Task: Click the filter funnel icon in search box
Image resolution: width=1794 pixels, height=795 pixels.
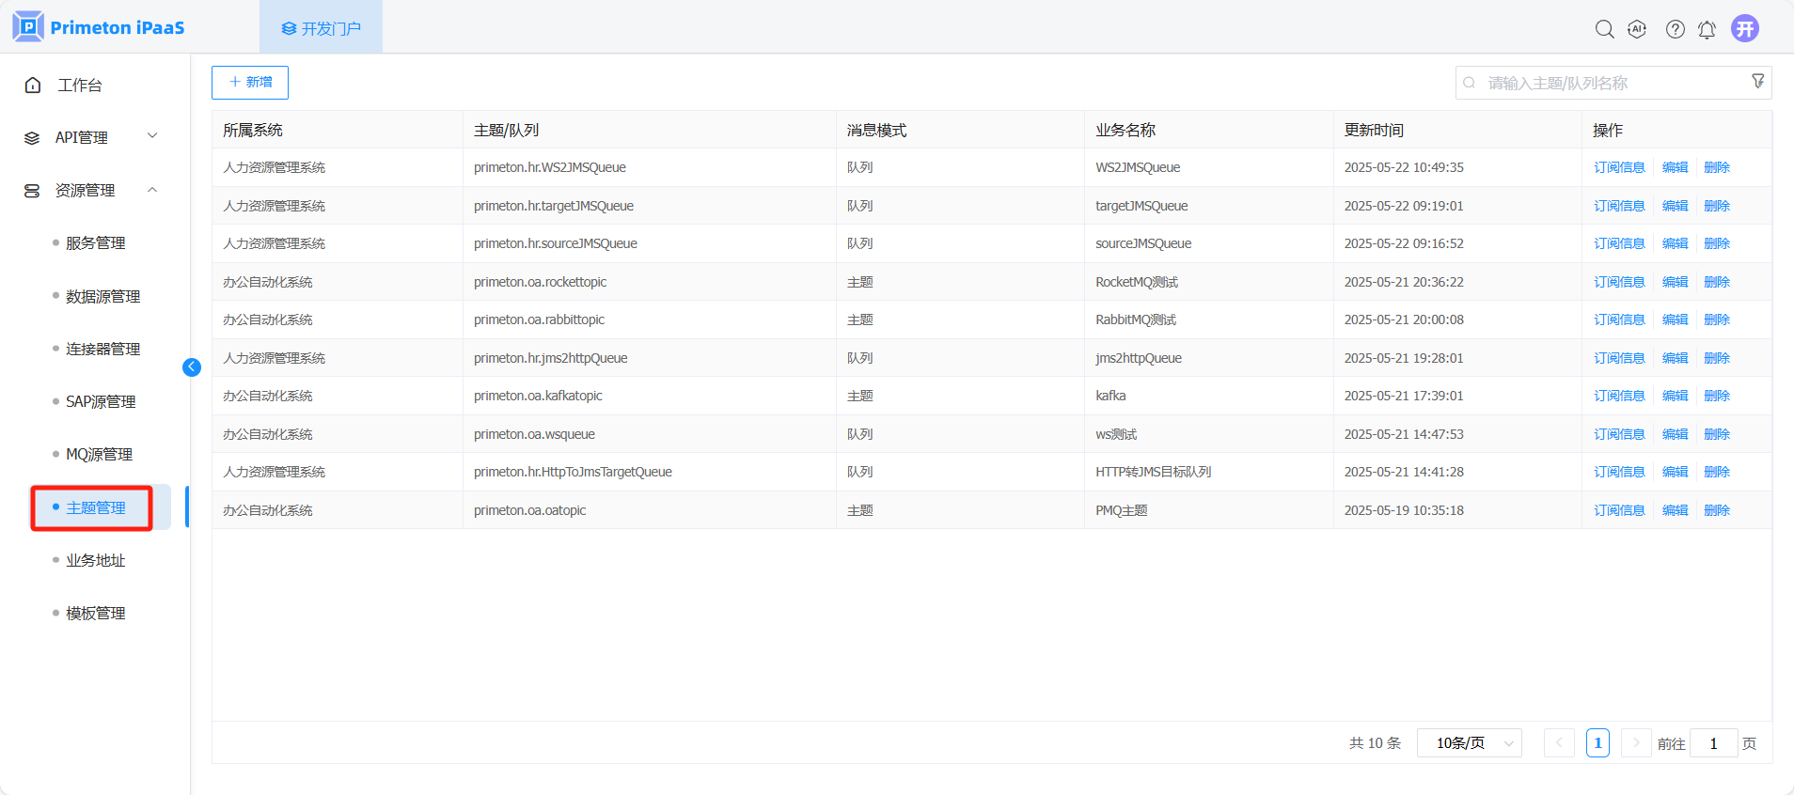Action: [1757, 82]
